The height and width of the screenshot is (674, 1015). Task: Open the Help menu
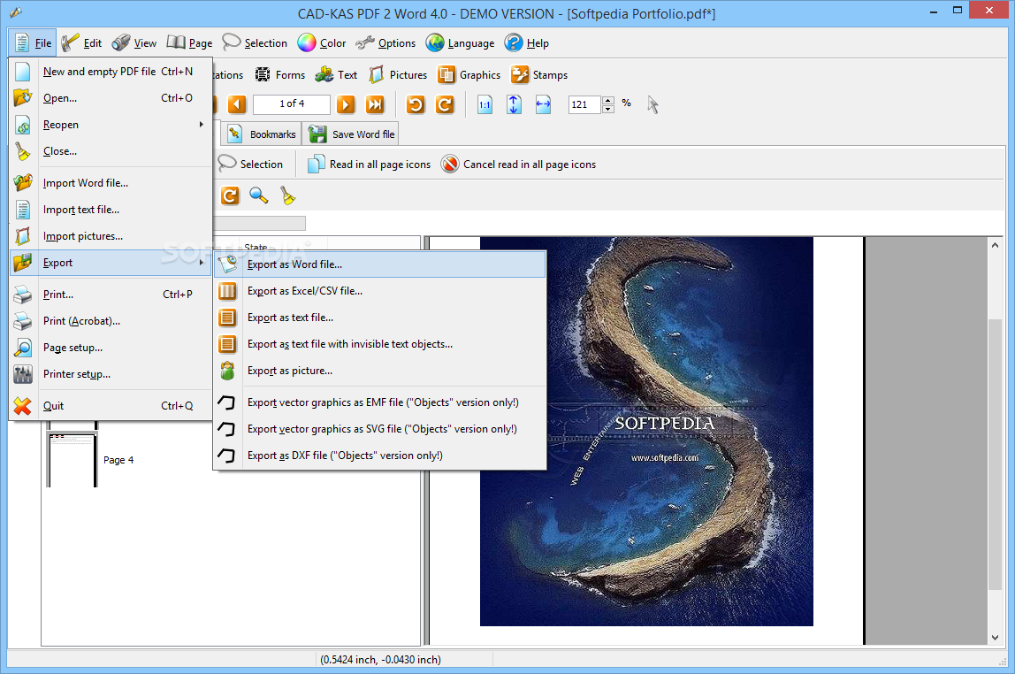(527, 43)
